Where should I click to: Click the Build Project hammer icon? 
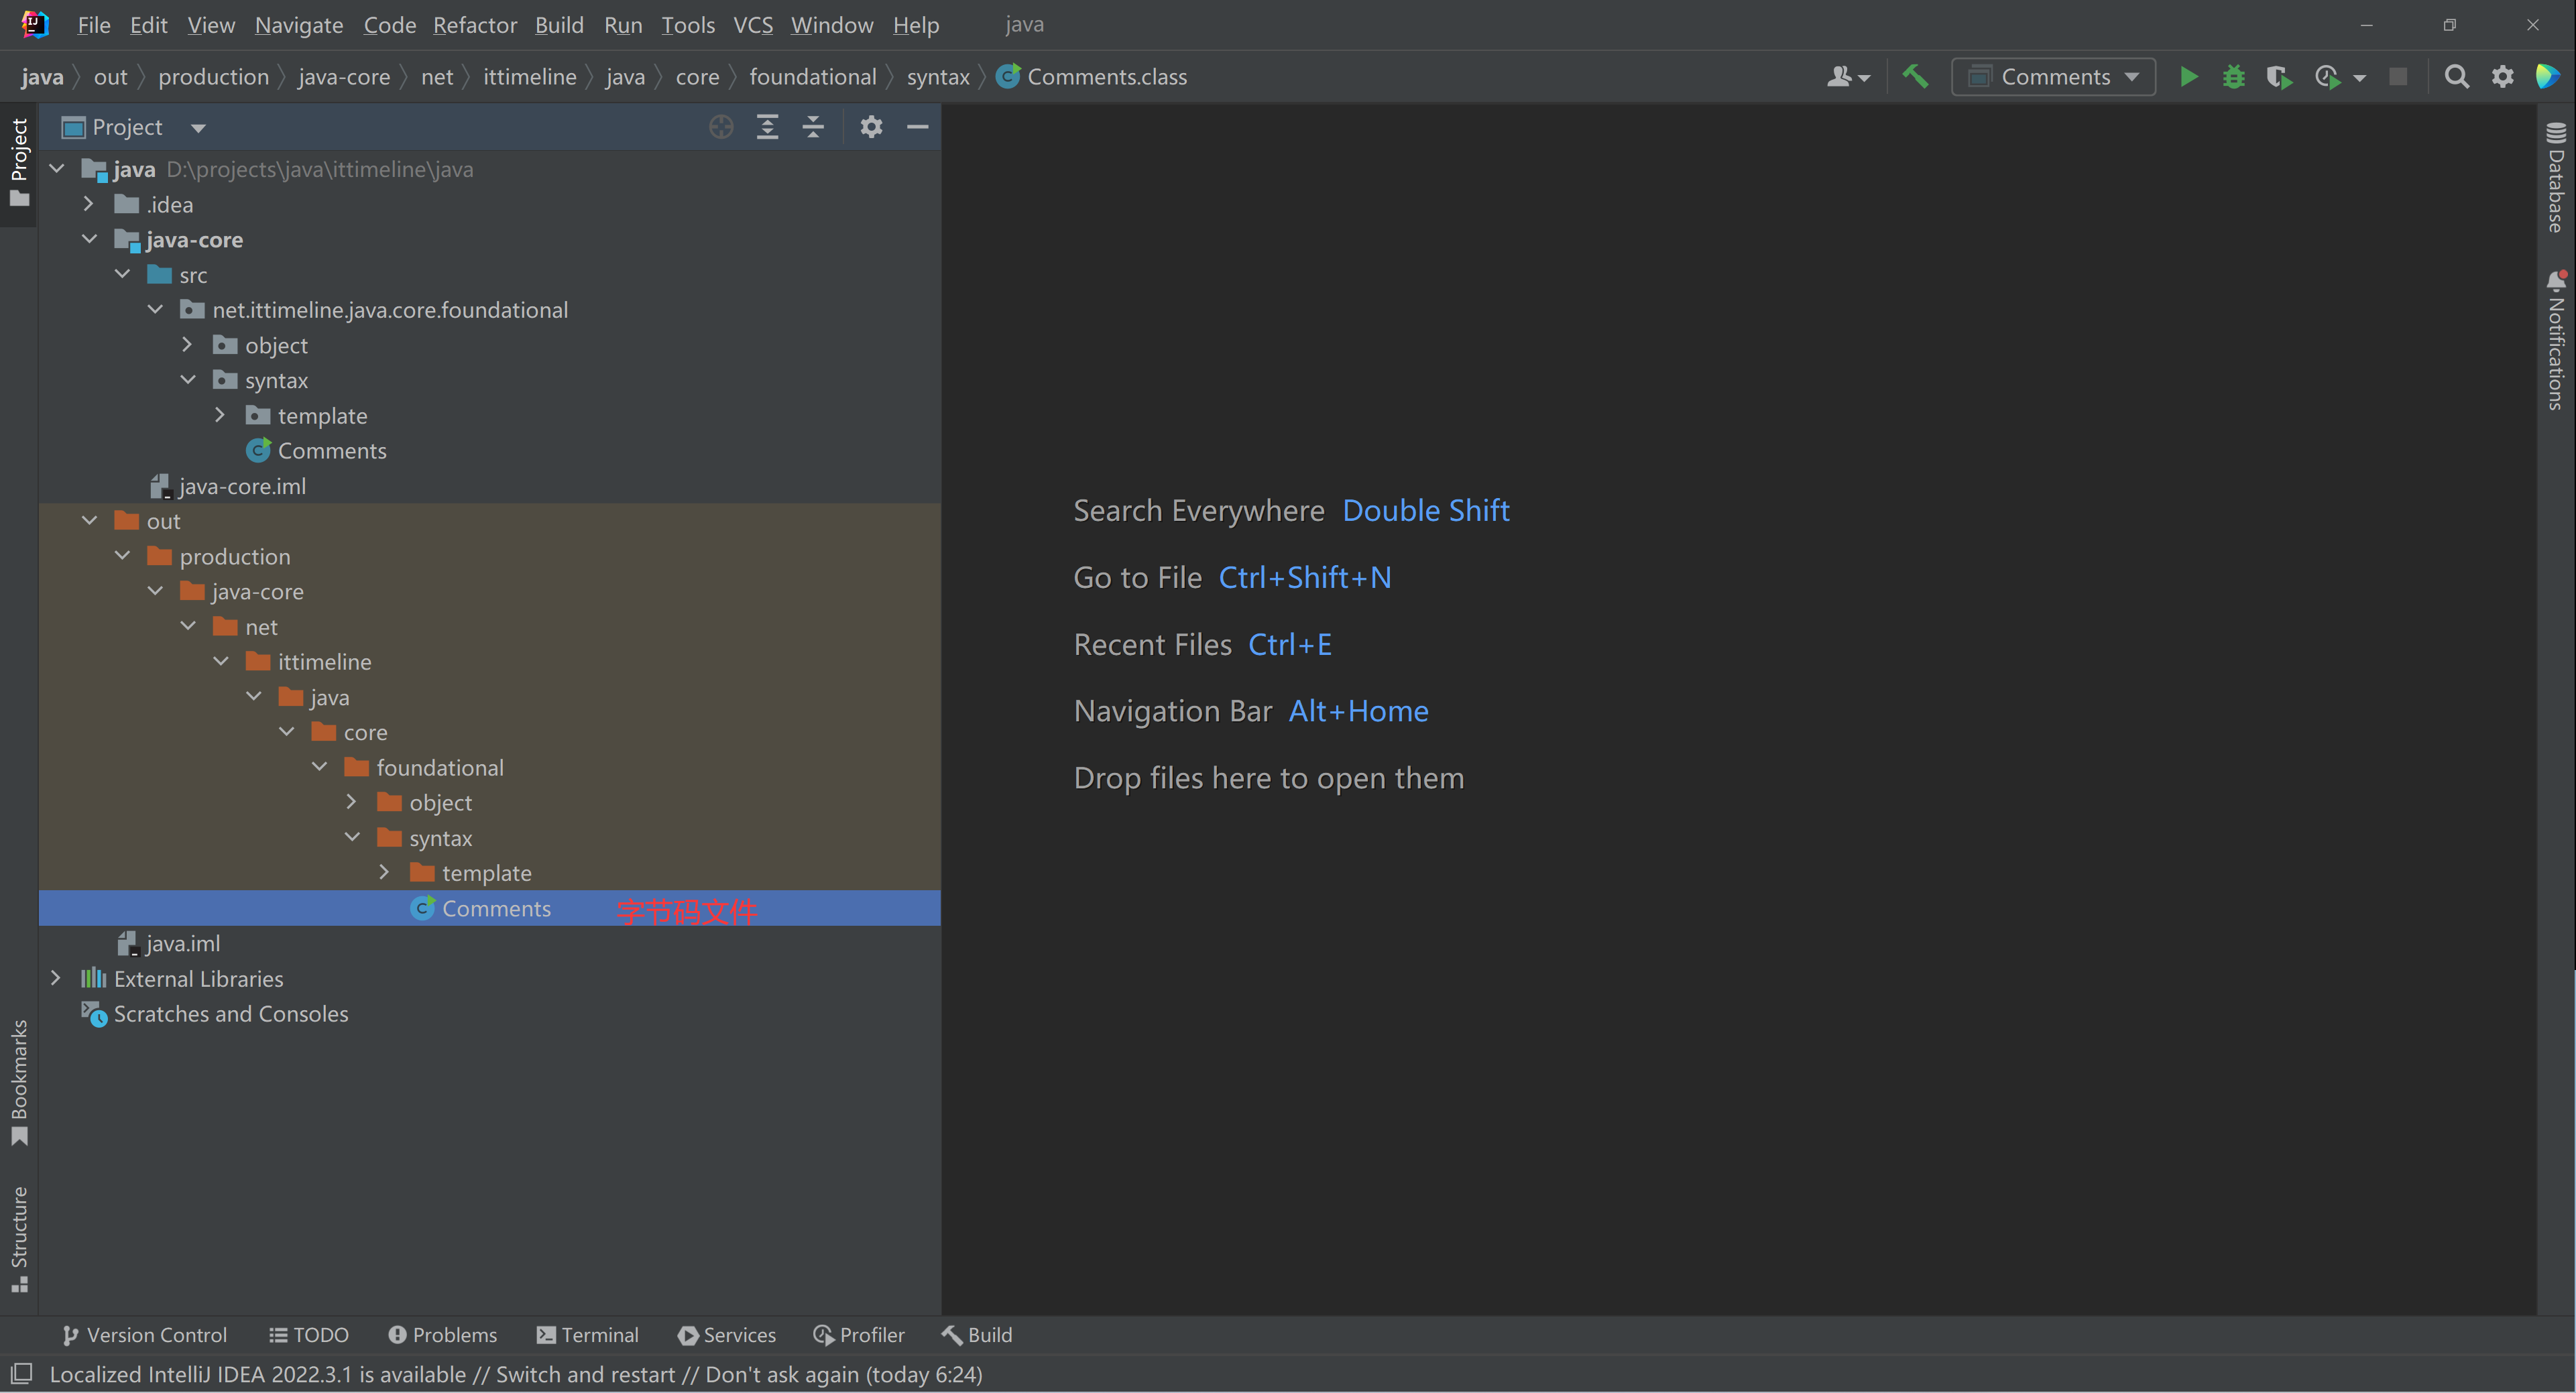coord(1918,77)
